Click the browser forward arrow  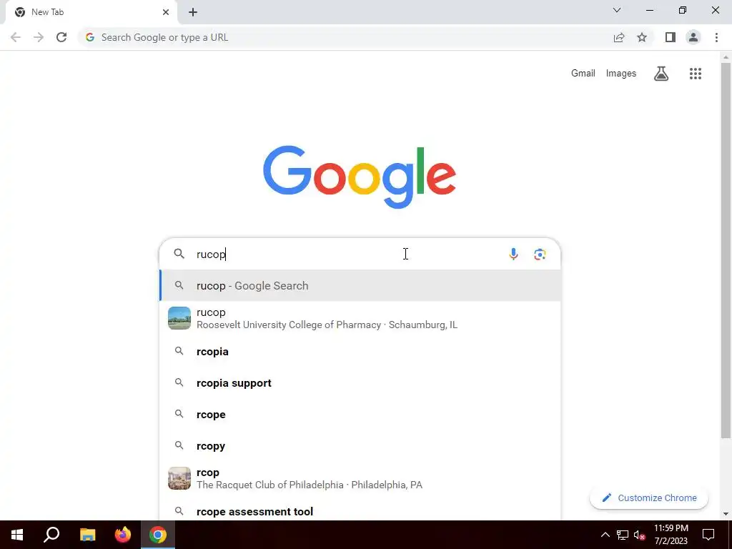39,37
